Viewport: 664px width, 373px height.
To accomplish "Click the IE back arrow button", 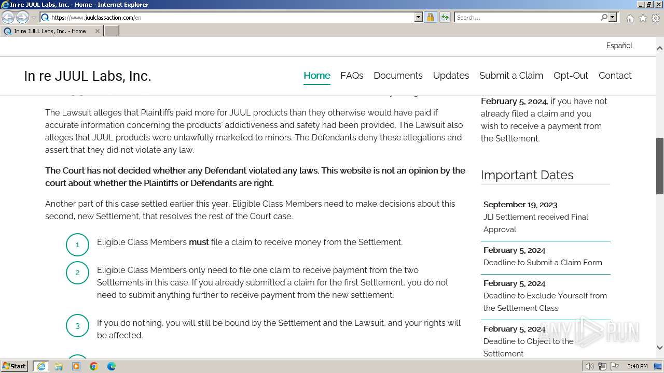I will tap(8, 18).
